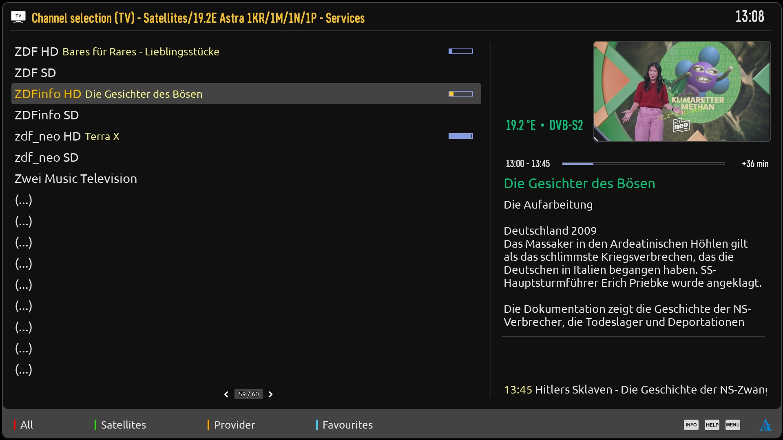Image resolution: width=783 pixels, height=440 pixels.
Task: Click the blue logo icon bottom right
Action: pos(765,425)
